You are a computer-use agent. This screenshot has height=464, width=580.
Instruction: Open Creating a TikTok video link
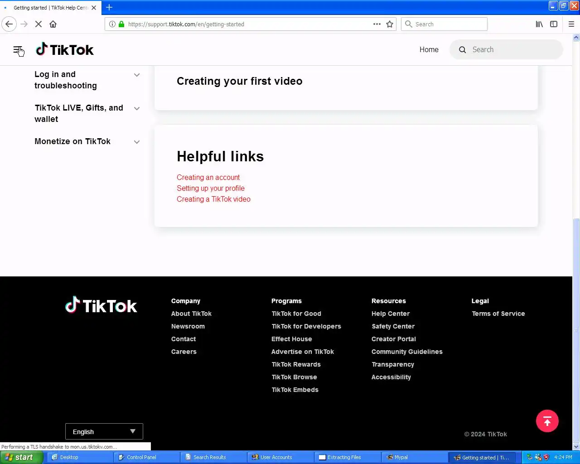(213, 199)
